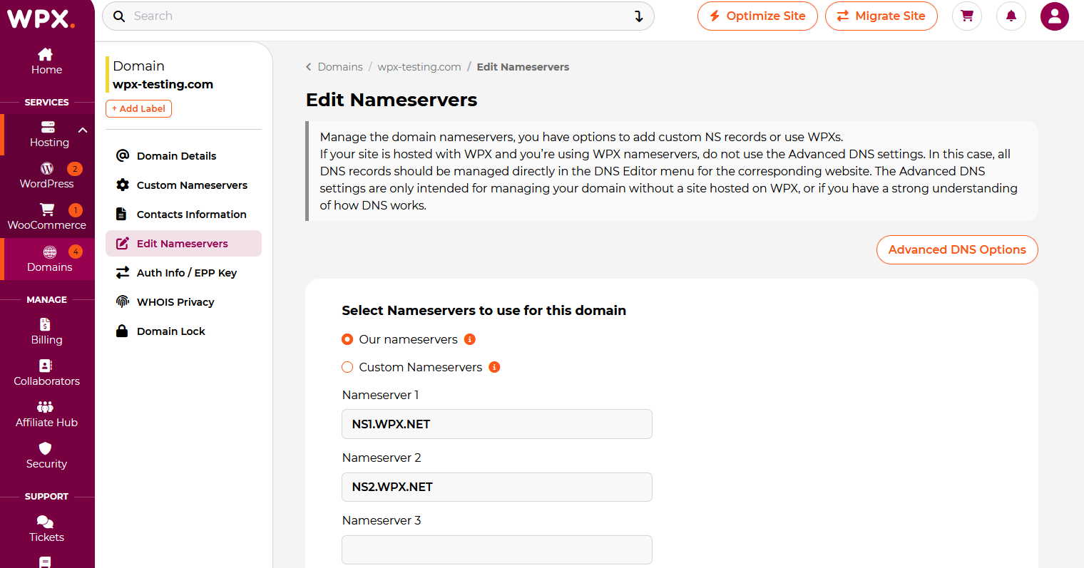The height and width of the screenshot is (568, 1084).
Task: Open WooCommerce cart icon in sidebar
Action: pos(47,210)
